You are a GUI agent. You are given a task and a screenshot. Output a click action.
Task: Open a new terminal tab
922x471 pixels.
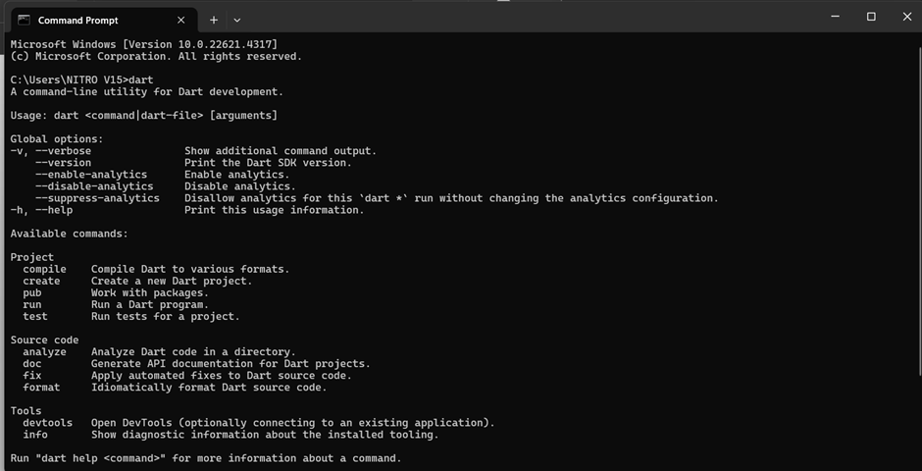(214, 20)
